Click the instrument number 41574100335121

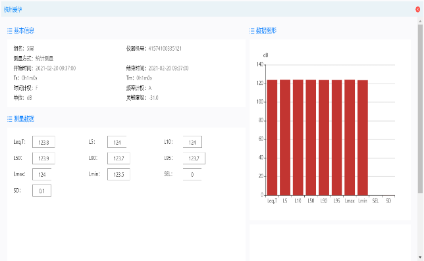(x=165, y=49)
